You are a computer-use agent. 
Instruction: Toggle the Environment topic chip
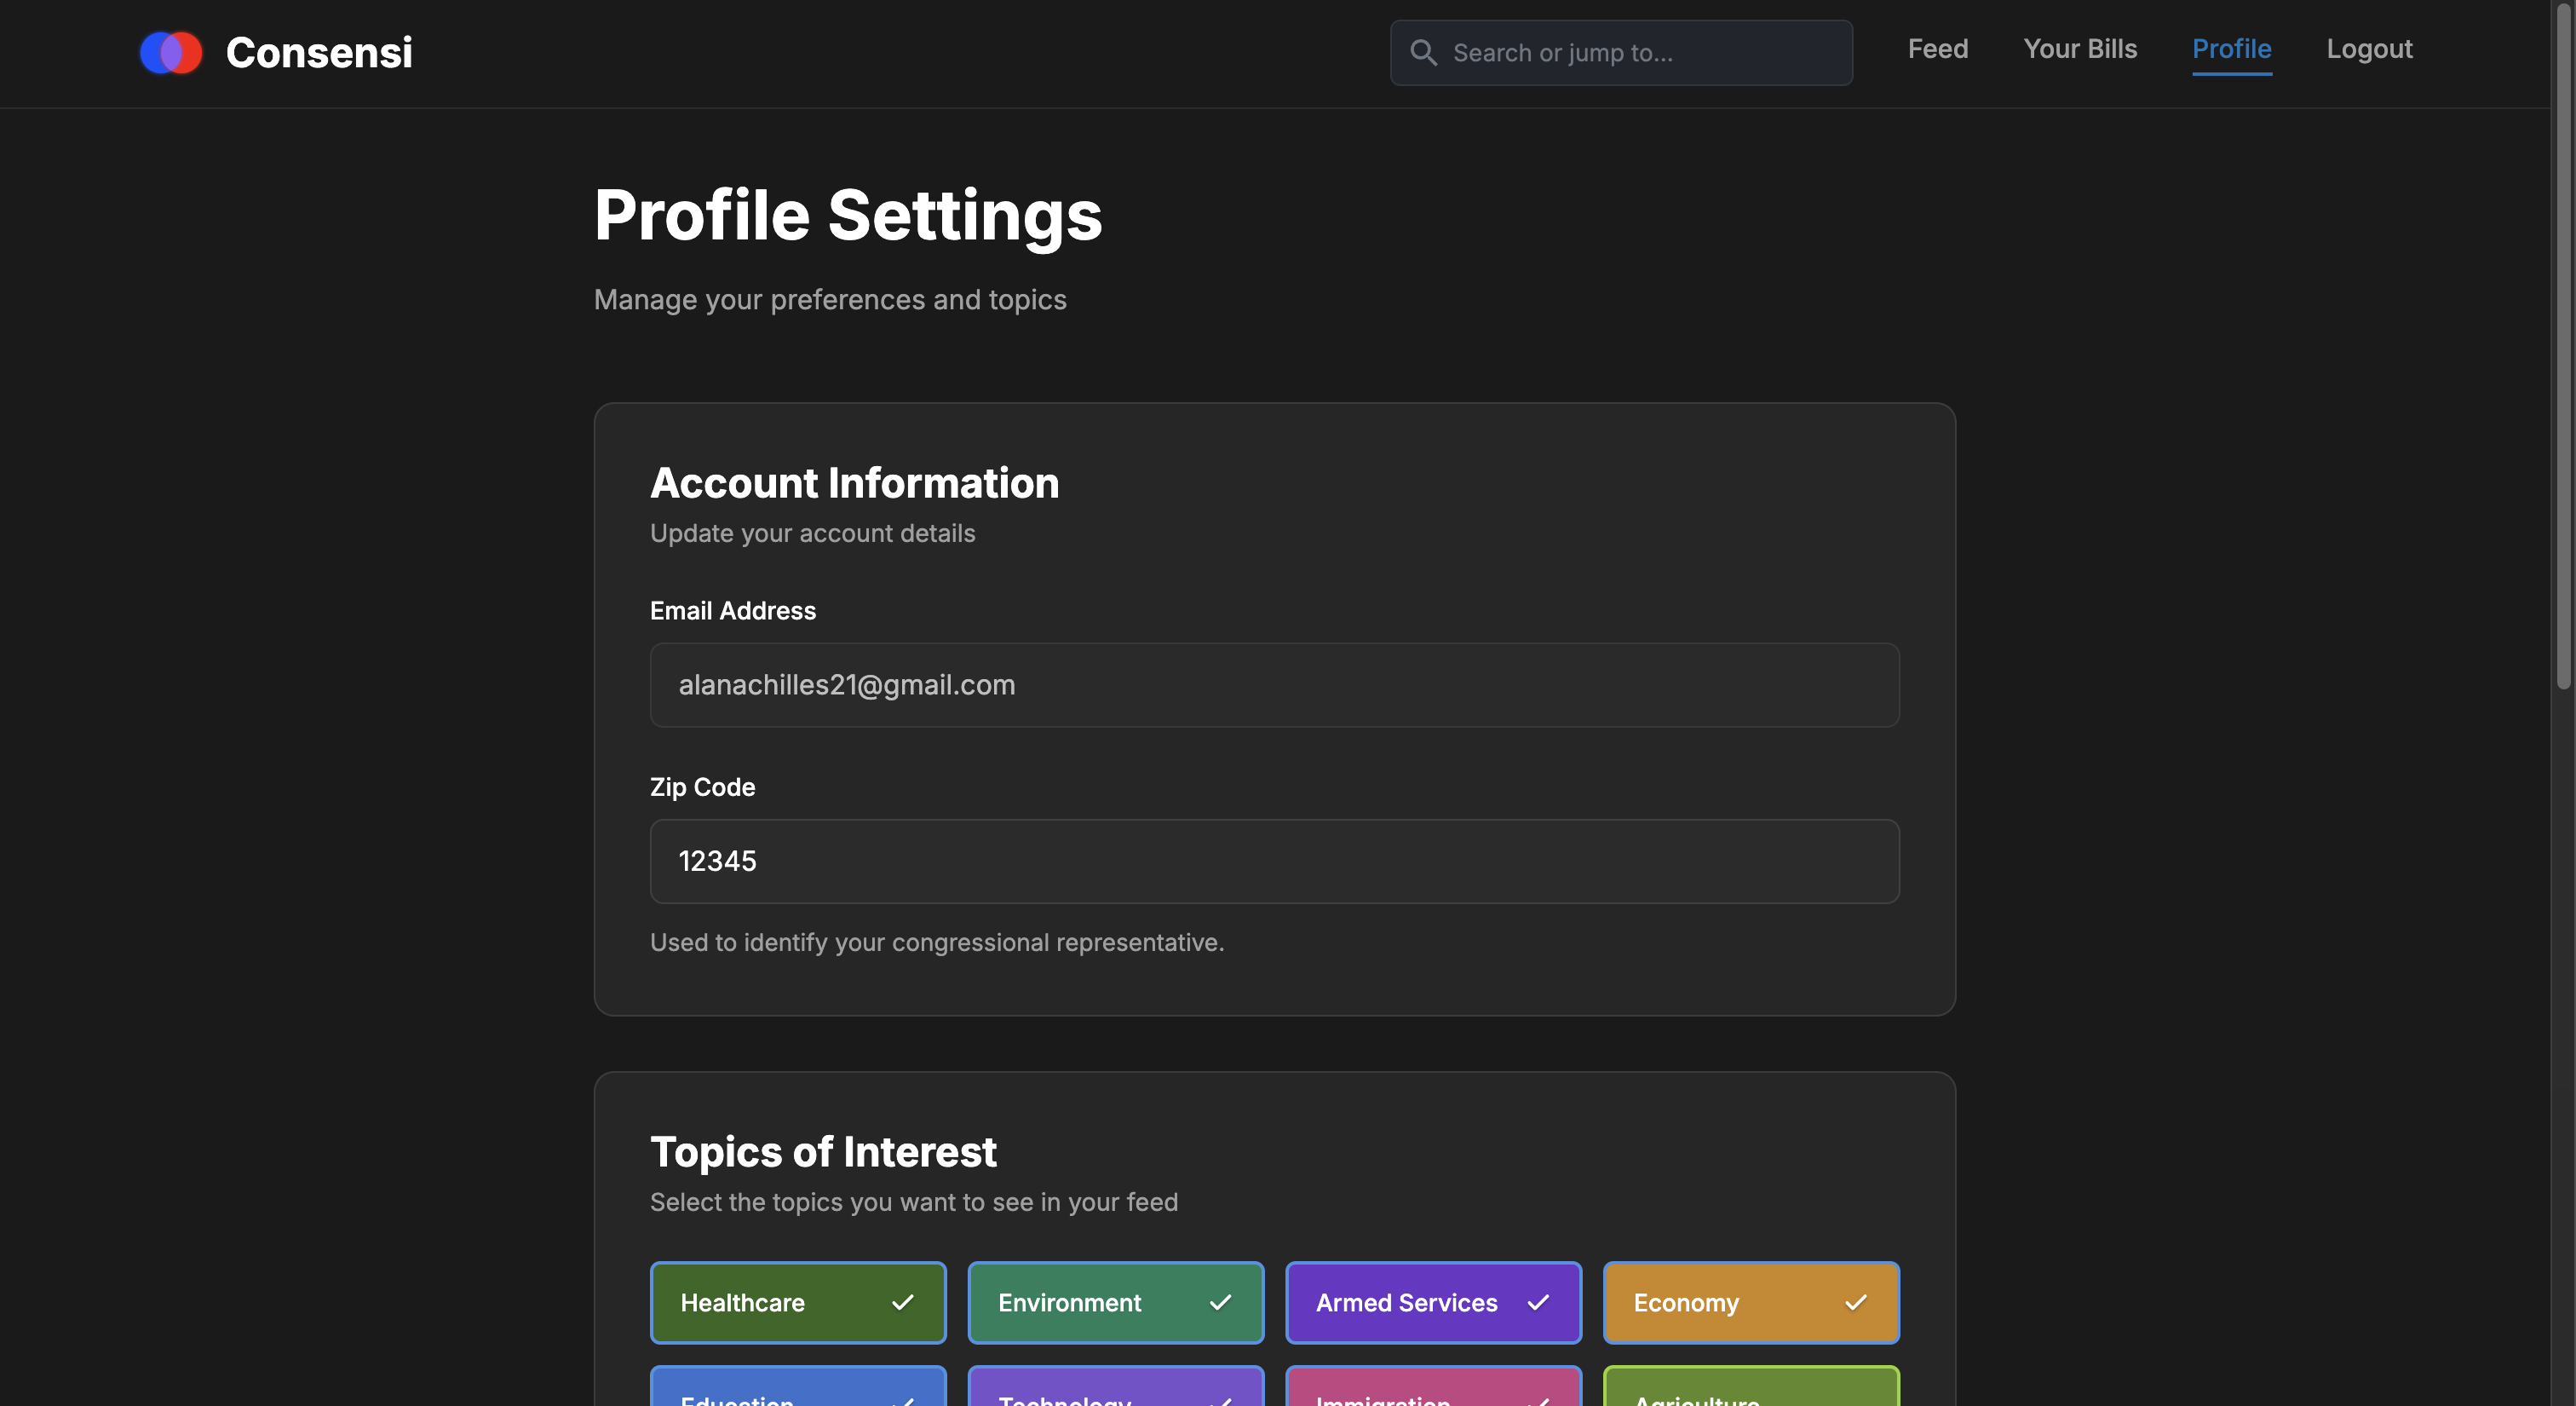point(1114,1302)
